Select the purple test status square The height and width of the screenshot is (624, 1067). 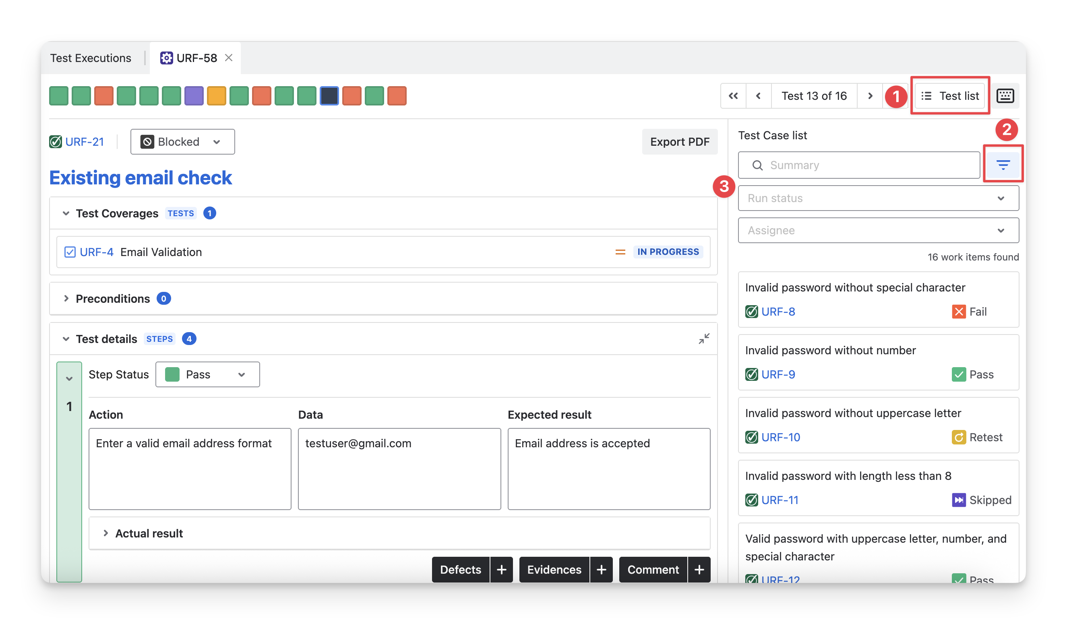(194, 96)
